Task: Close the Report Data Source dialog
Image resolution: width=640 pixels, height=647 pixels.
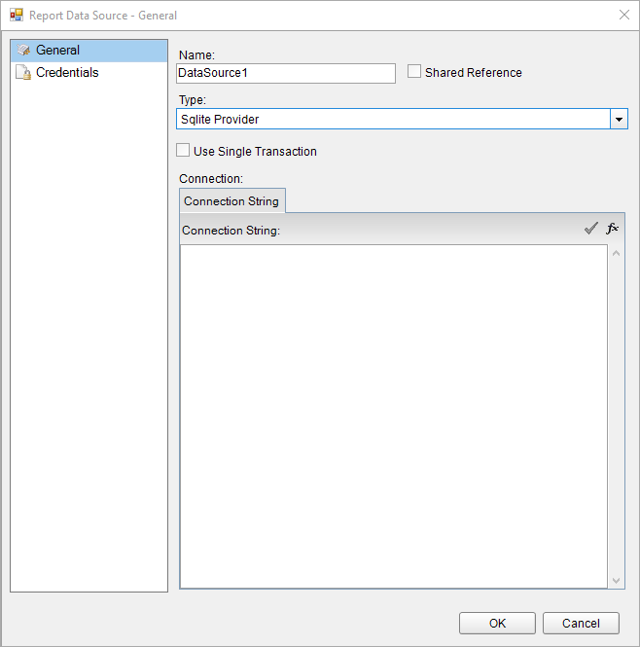Action: [x=624, y=16]
